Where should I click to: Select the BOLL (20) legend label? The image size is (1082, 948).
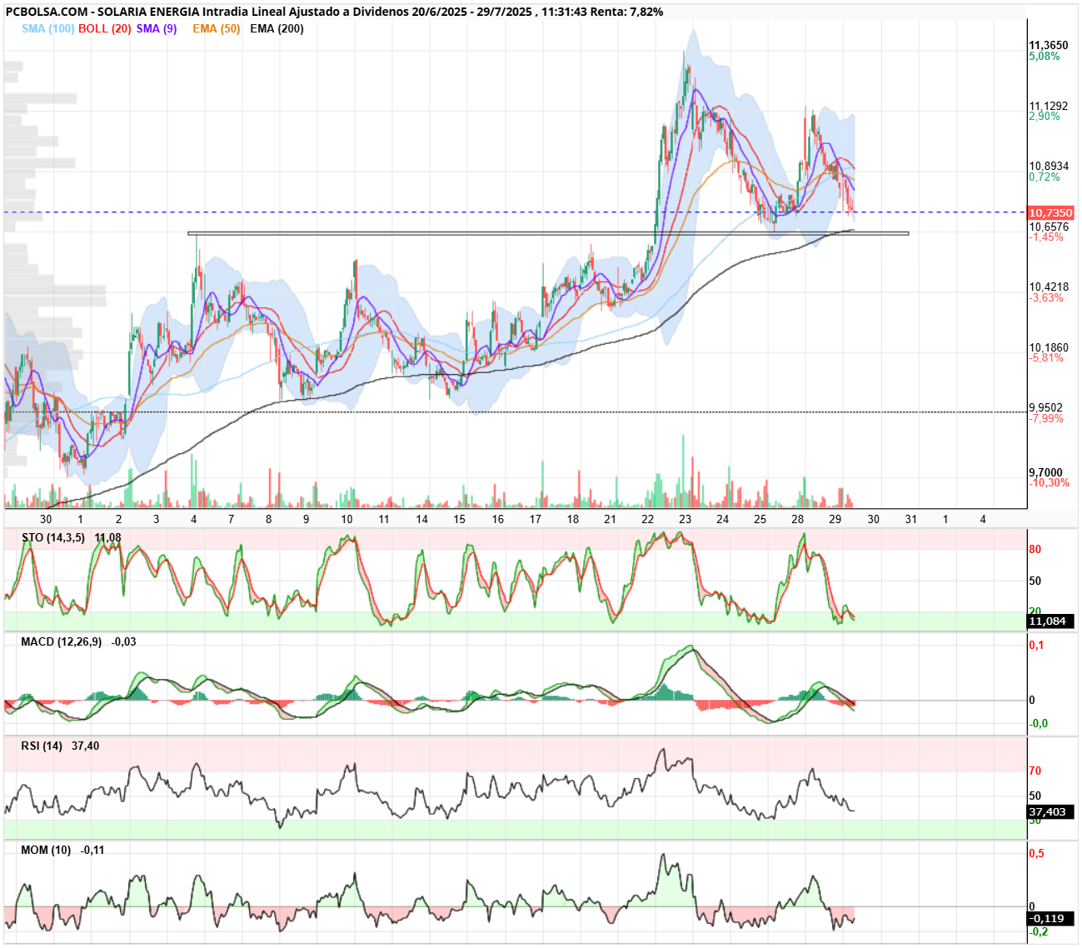[105, 28]
